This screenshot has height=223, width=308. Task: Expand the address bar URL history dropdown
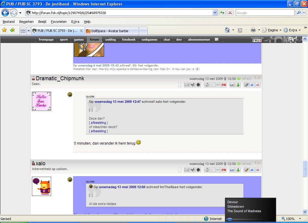[215, 13]
